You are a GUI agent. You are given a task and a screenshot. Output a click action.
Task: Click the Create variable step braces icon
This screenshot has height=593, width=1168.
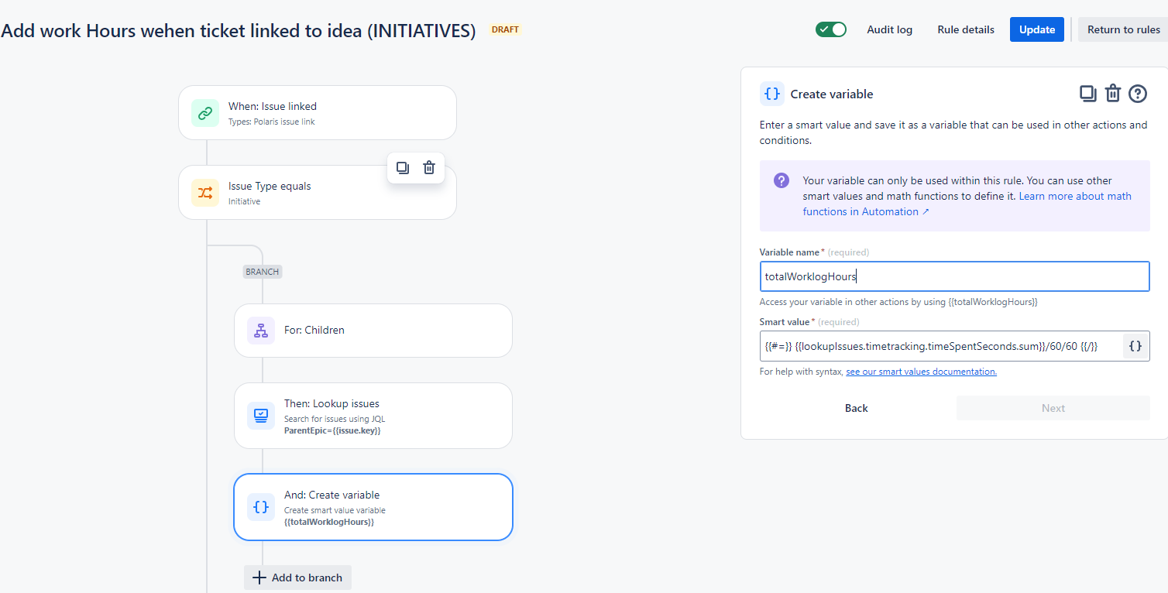click(x=261, y=507)
